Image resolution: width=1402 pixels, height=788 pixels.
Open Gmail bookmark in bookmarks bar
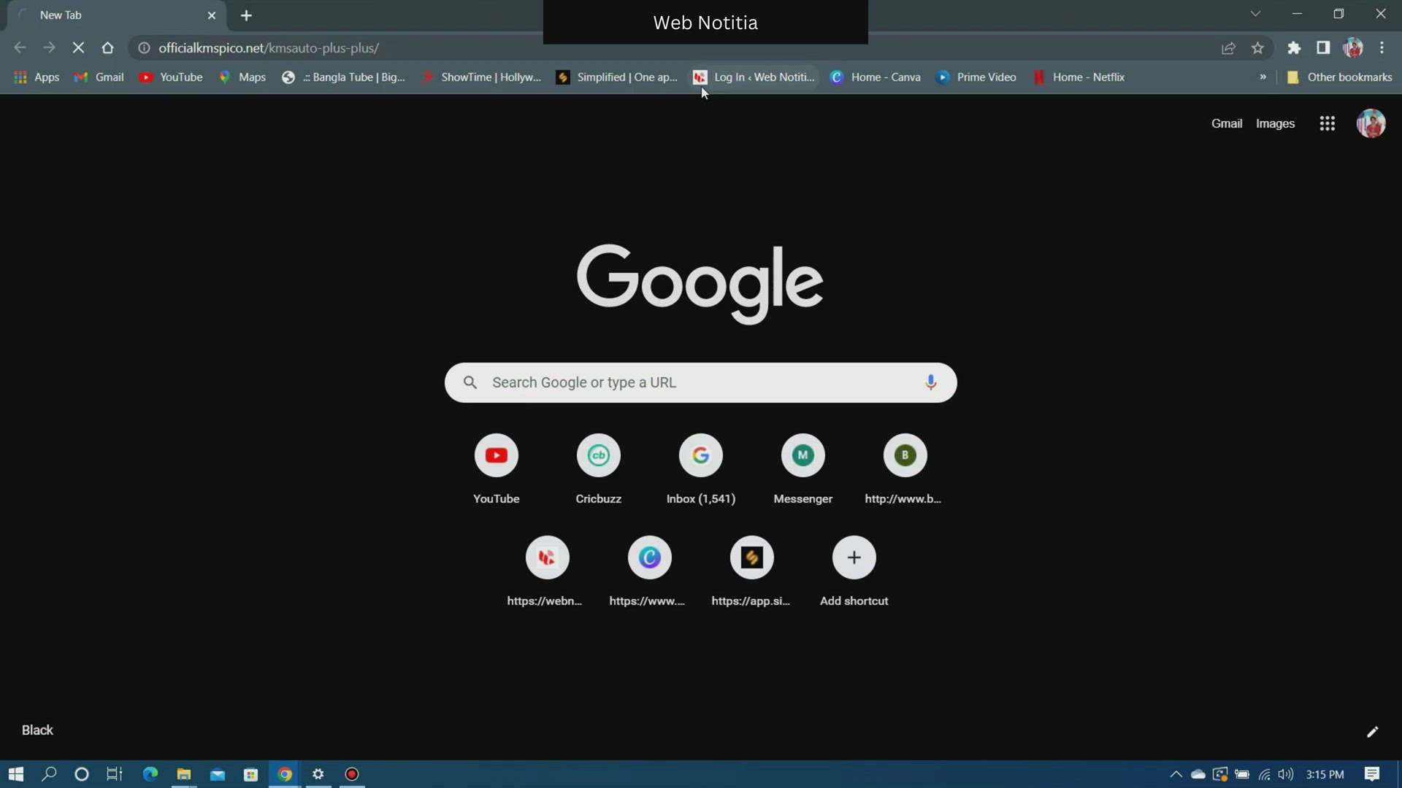point(99,77)
